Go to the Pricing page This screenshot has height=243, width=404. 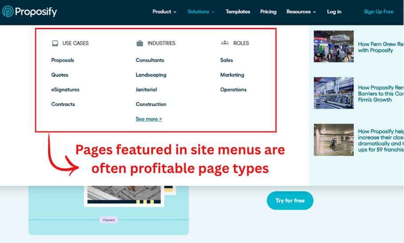268,12
